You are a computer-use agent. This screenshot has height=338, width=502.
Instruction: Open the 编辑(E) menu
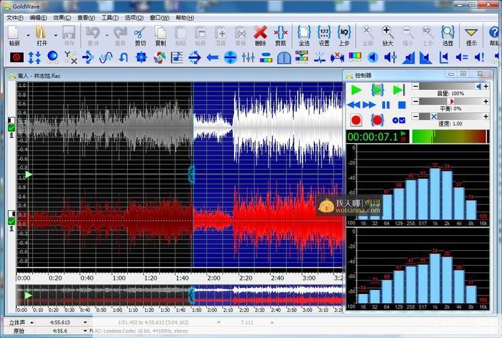tap(39, 18)
